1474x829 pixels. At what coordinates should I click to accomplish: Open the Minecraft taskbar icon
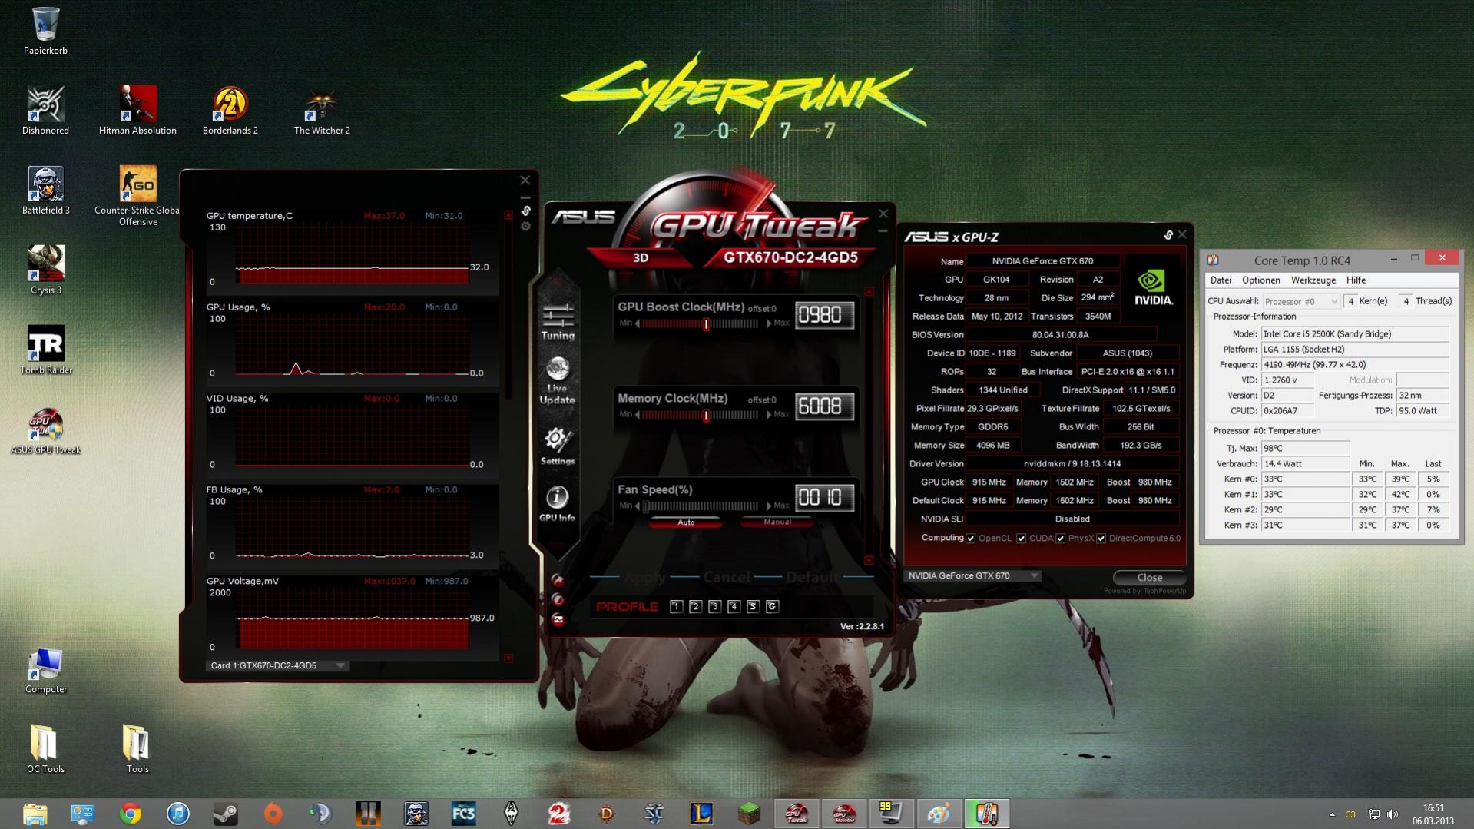749,814
